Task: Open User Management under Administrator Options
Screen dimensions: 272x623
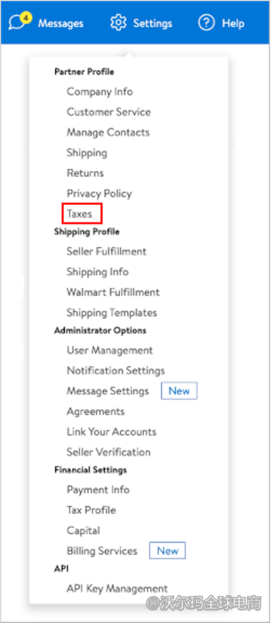Action: point(109,350)
